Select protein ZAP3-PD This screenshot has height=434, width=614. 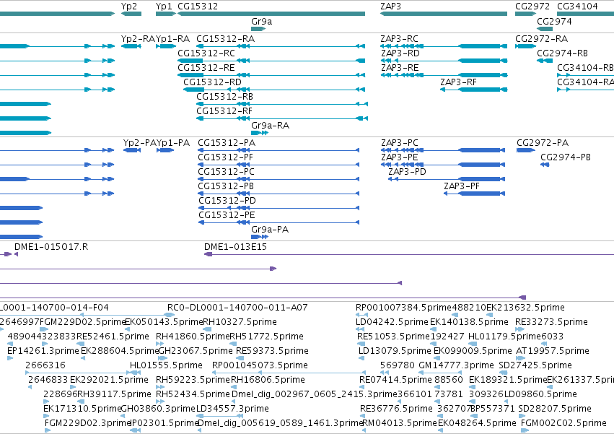(x=407, y=172)
